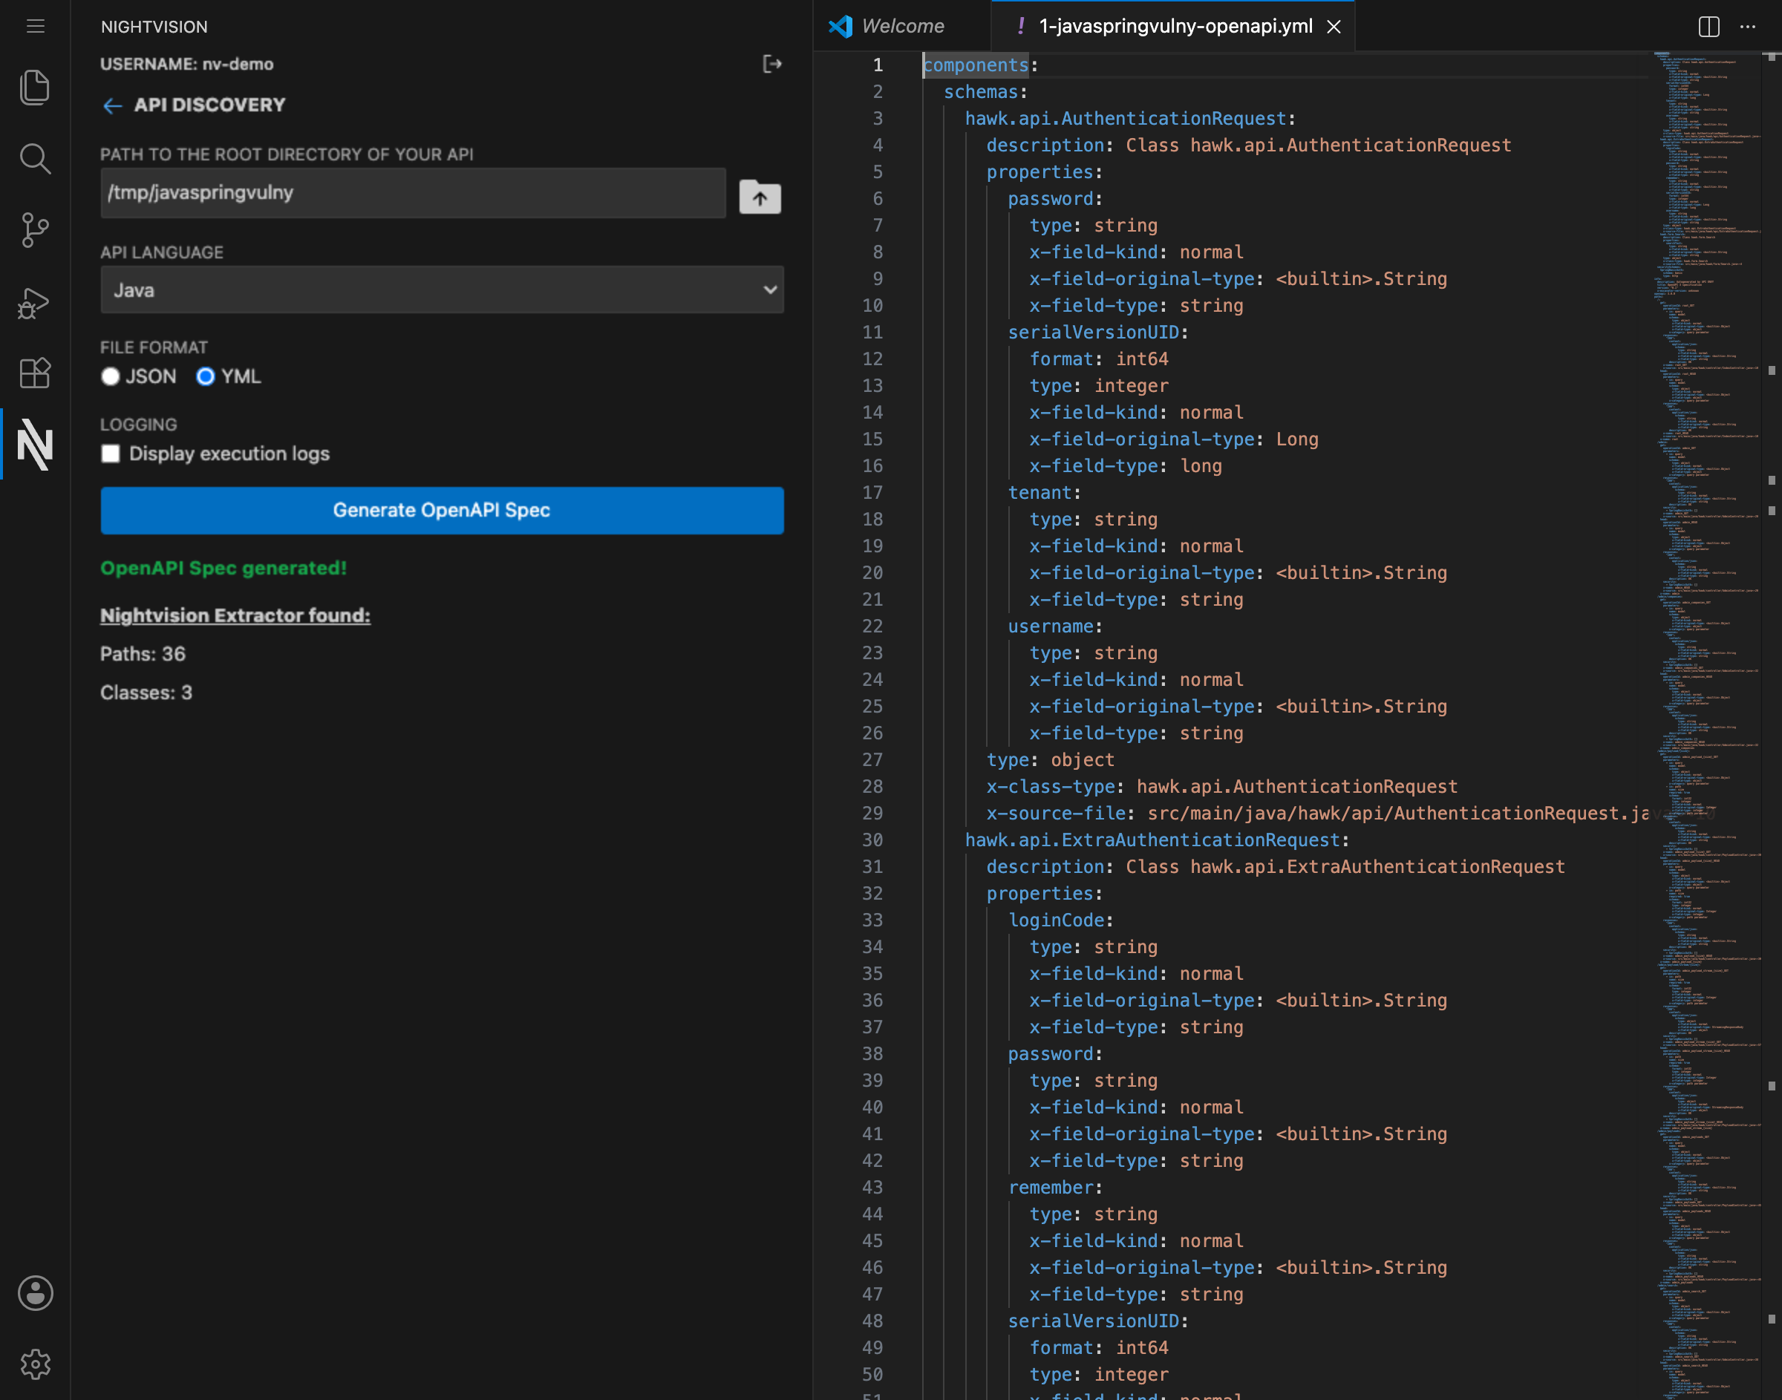Screen dimensions: 1782x1400
Task: Click 'Nightvision Extractor found:' heading
Action: tap(235, 615)
